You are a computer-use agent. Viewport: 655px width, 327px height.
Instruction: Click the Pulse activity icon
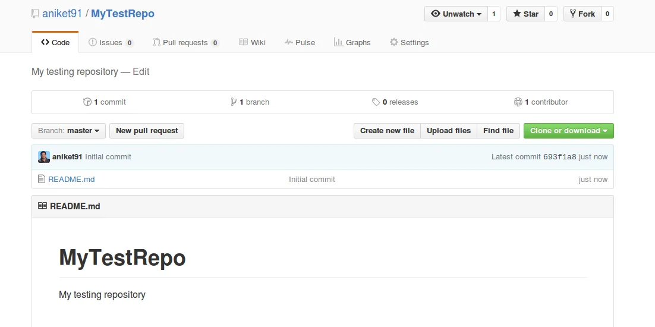point(289,42)
